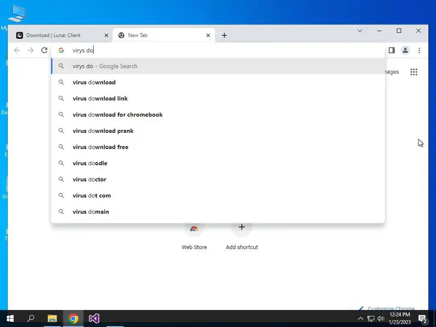The width and height of the screenshot is (436, 327).
Task: Click the Chrome forward arrow button
Action: point(31,50)
